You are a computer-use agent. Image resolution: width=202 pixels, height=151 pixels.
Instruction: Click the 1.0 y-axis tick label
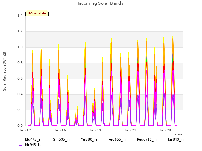pos(20,47)
